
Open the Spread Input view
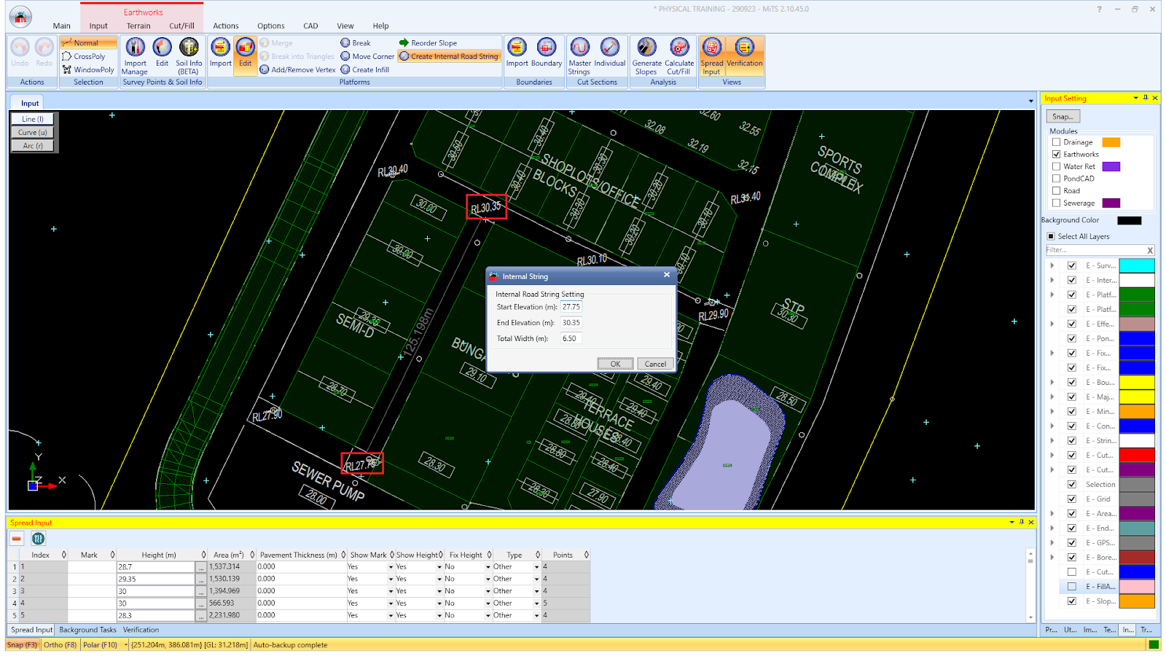(x=712, y=55)
